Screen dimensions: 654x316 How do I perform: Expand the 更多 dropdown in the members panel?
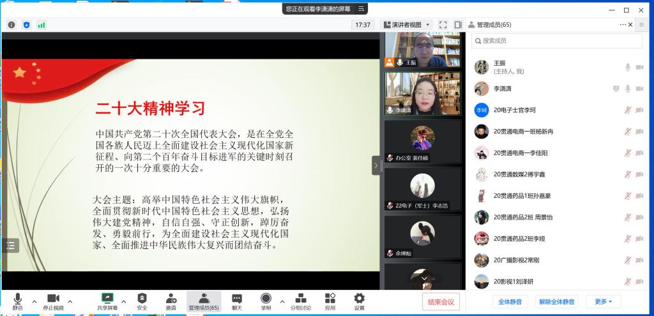[x=604, y=301]
